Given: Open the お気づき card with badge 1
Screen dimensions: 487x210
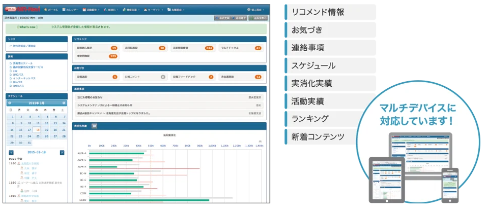Looking at the screenshot, I should [97, 77].
